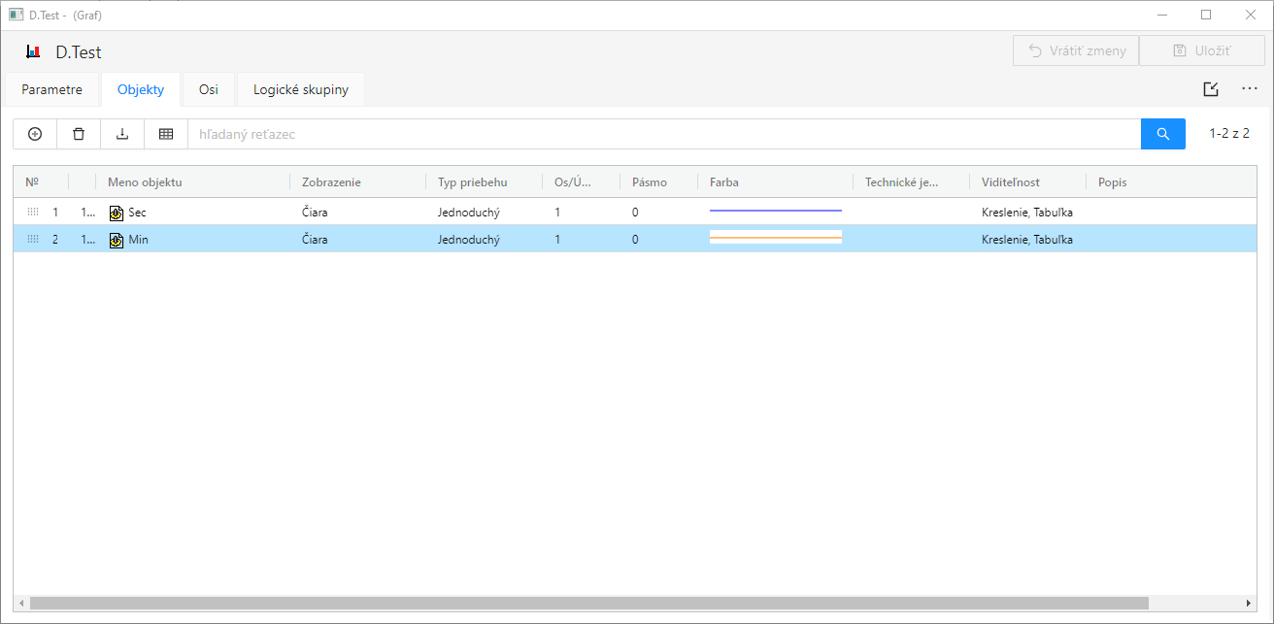Switch to the Parametre tab
Viewport: 1274px width, 624px height.
point(52,90)
